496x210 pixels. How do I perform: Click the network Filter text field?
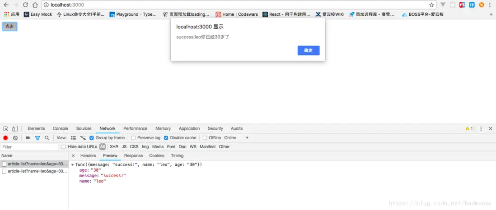click(30, 147)
